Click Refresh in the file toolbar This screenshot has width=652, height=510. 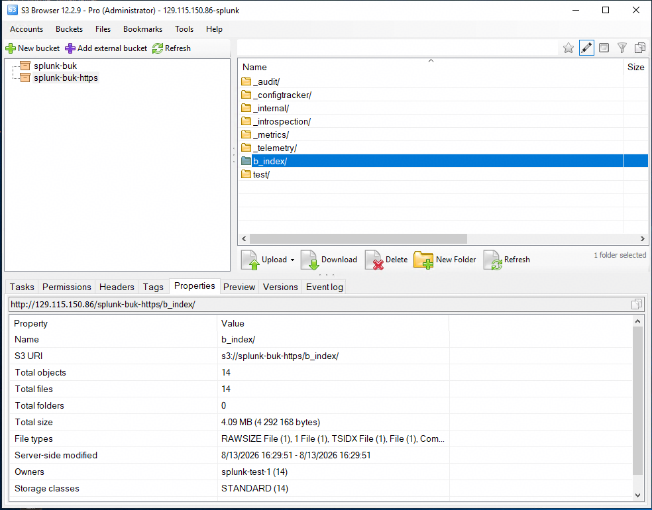(x=507, y=260)
